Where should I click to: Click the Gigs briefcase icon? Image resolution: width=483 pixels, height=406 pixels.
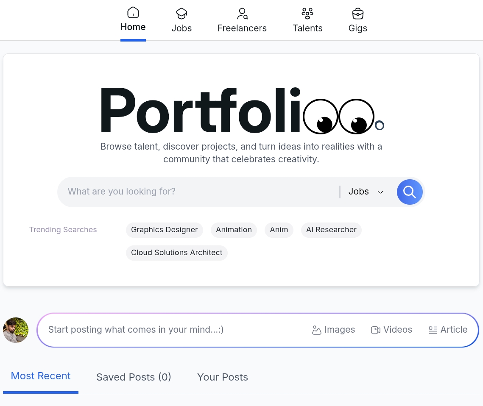pos(358,14)
